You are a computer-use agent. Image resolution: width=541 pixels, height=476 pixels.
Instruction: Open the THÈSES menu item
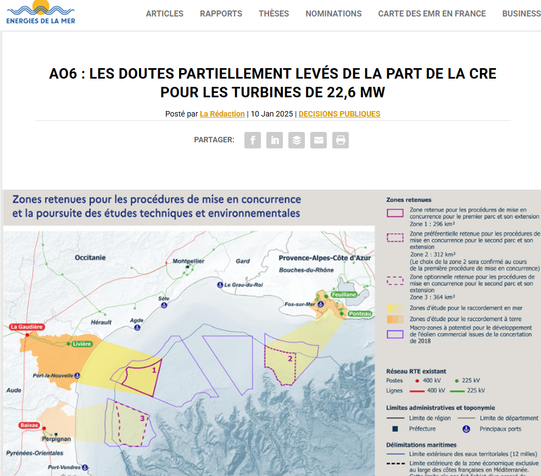[x=274, y=14]
